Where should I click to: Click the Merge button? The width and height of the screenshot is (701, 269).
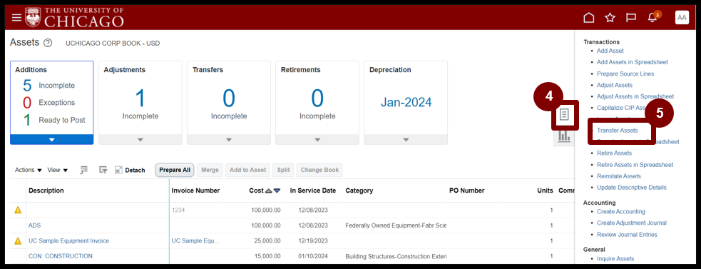(210, 170)
